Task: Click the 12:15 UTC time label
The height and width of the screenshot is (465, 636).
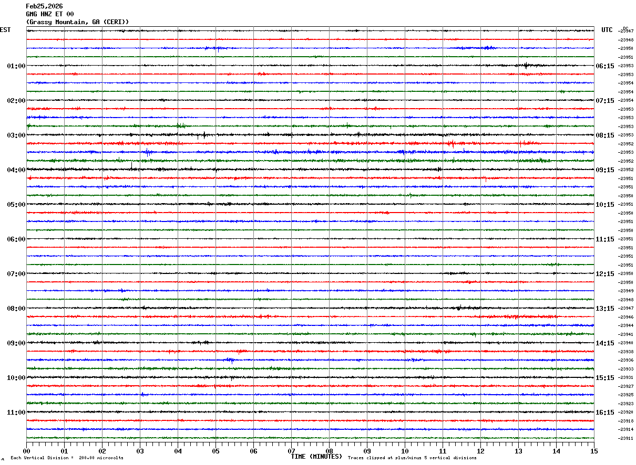Action: [605, 274]
